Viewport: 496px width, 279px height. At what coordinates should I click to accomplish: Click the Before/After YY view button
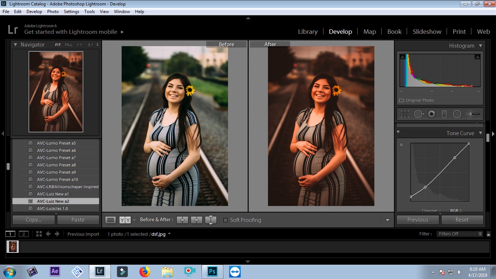[125, 220]
